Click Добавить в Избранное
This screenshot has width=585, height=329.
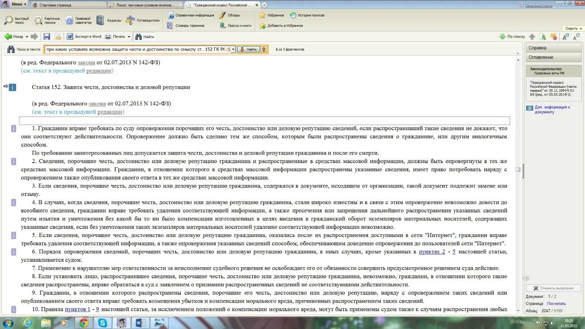tap(281, 26)
